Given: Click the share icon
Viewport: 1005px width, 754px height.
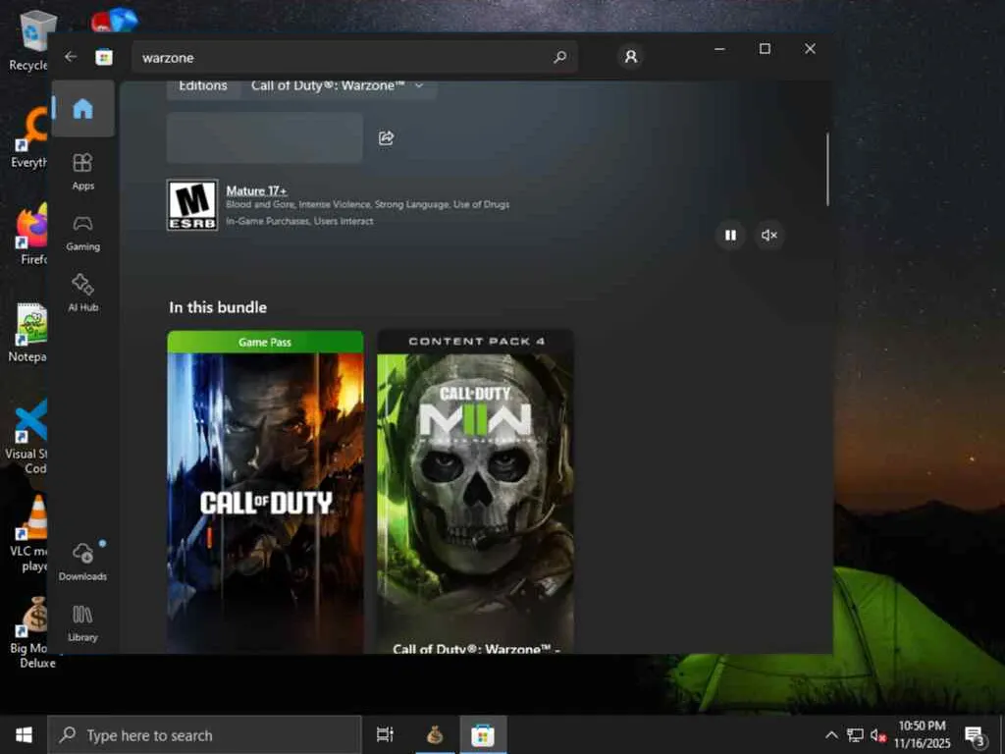Looking at the screenshot, I should click(x=386, y=137).
